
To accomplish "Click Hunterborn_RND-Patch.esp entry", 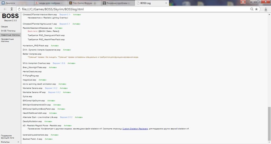I will pyautogui.click(x=36, y=46).
